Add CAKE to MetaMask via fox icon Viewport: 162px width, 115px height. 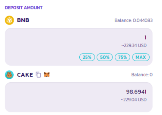47,74
